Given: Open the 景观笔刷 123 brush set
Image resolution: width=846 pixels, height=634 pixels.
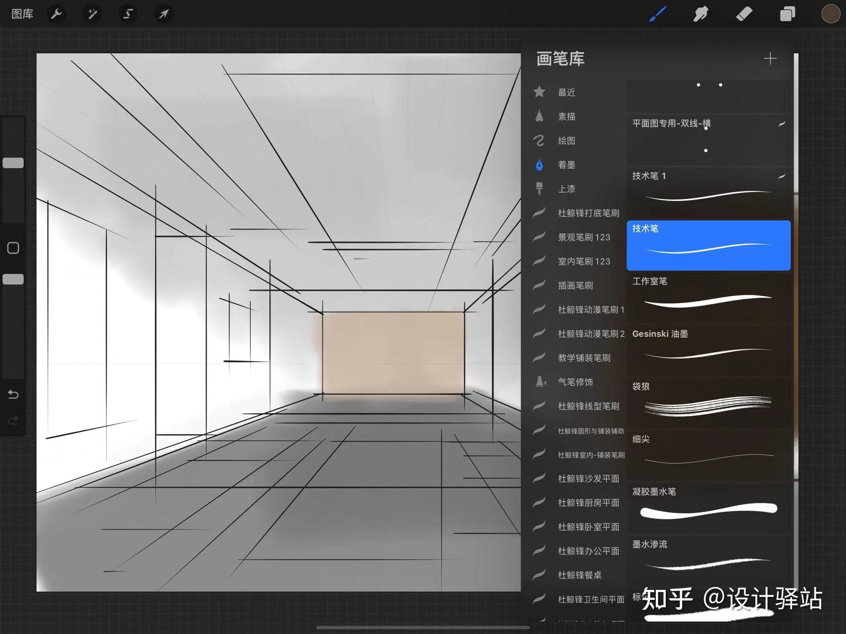Looking at the screenshot, I should (x=578, y=237).
